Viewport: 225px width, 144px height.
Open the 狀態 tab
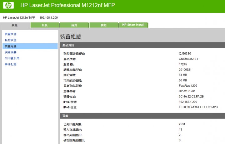[15, 25]
